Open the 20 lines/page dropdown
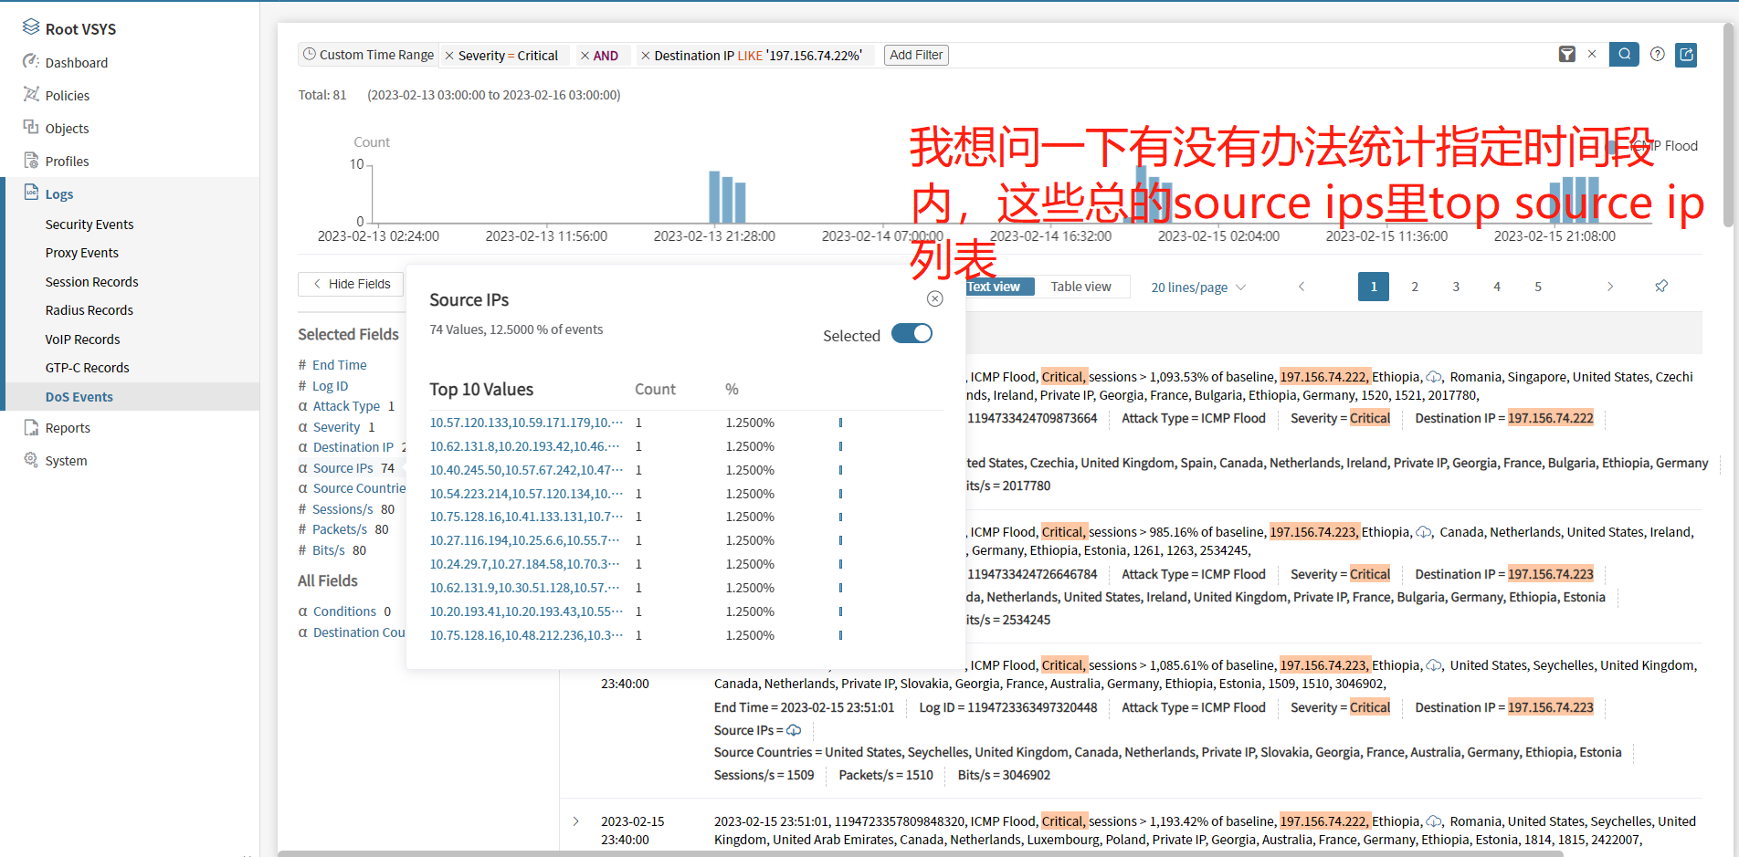This screenshot has width=1739, height=857. click(1197, 287)
